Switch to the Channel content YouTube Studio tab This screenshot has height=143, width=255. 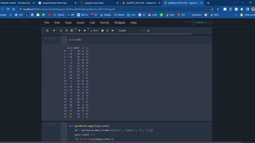coord(16,3)
